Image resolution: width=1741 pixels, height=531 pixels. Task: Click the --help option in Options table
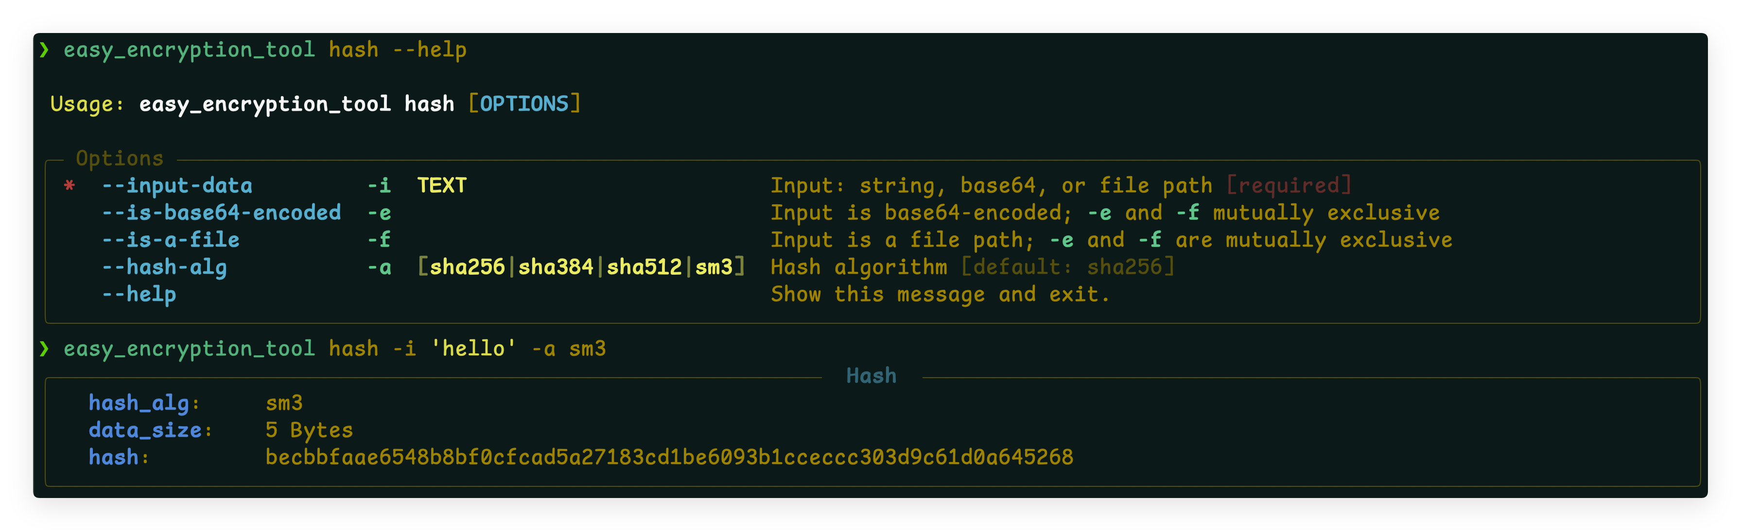pos(139,294)
